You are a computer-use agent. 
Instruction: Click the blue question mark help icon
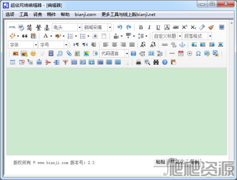tap(165, 62)
